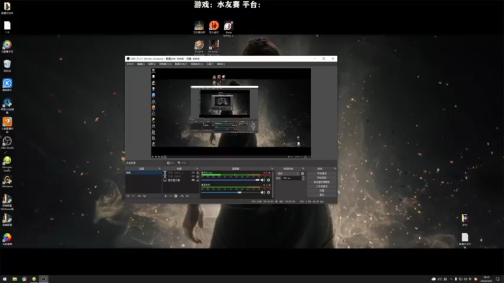This screenshot has height=283, width=504.
Task: Click the bottom mixer channel volume slider
Action: coord(230,192)
